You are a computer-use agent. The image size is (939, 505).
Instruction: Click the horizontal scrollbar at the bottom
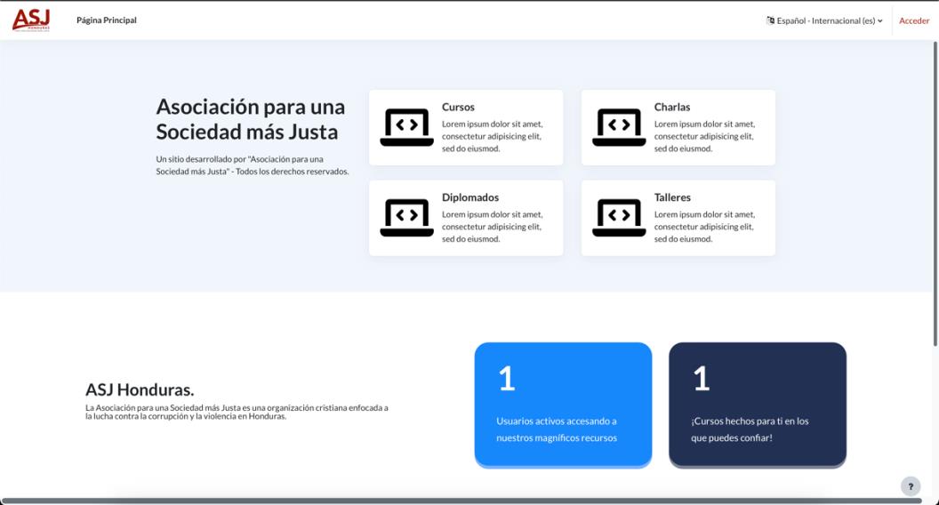pos(461,501)
